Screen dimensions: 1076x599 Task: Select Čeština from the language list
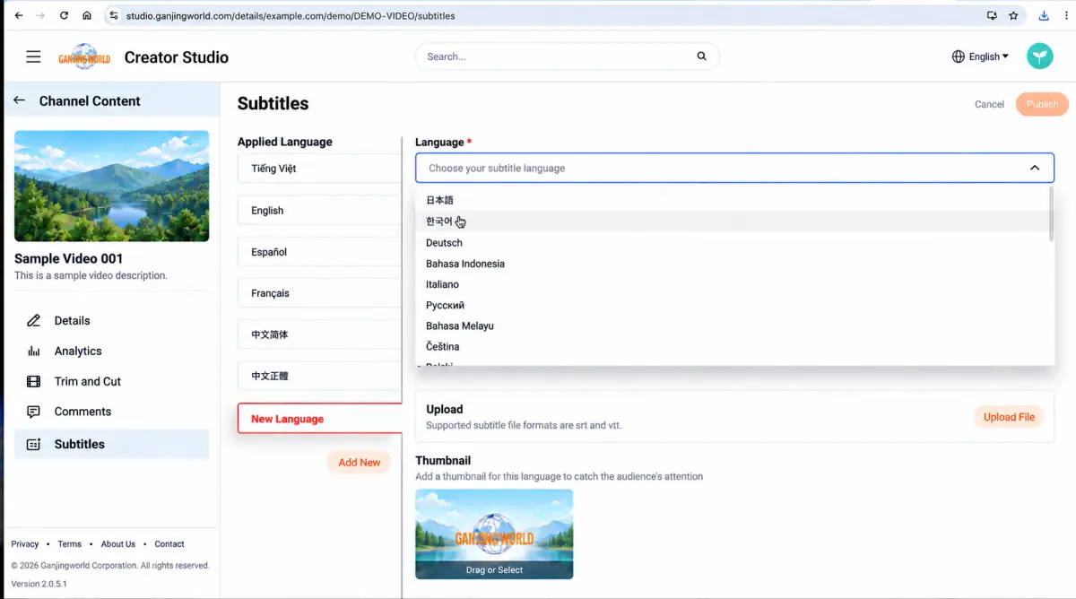pos(731,346)
